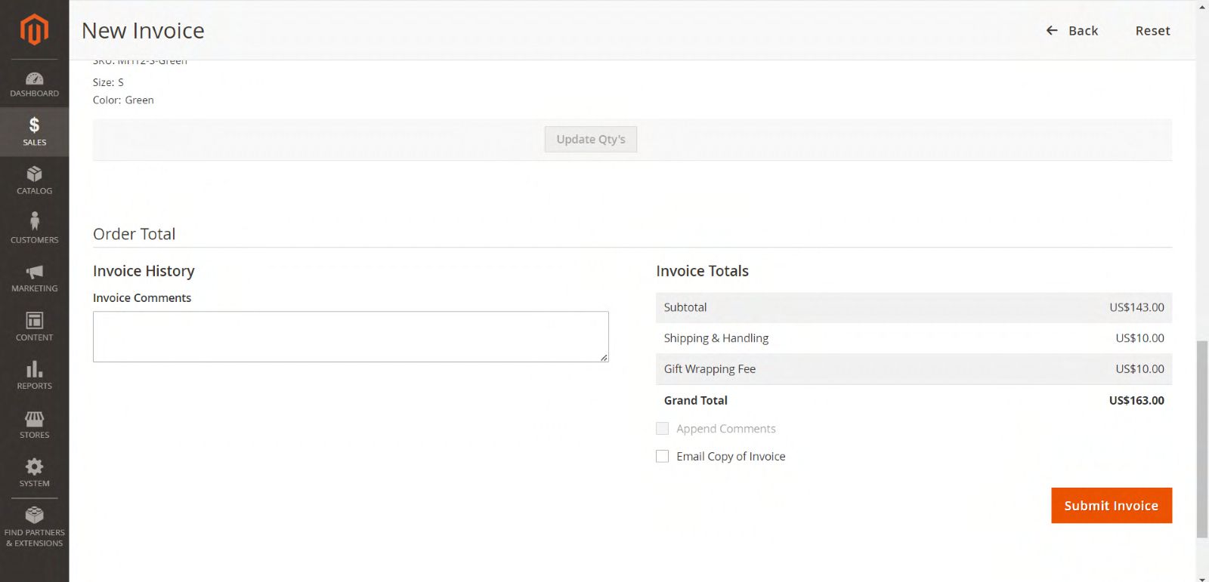The width and height of the screenshot is (1209, 582).
Task: Go Back using the arrow button
Action: [1071, 31]
